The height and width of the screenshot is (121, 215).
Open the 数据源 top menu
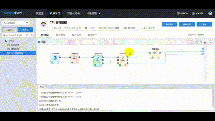[40, 13]
